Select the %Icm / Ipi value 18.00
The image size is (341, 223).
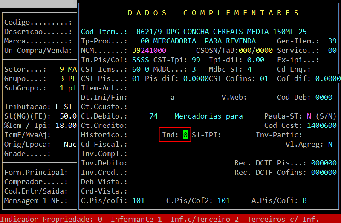click(68, 126)
